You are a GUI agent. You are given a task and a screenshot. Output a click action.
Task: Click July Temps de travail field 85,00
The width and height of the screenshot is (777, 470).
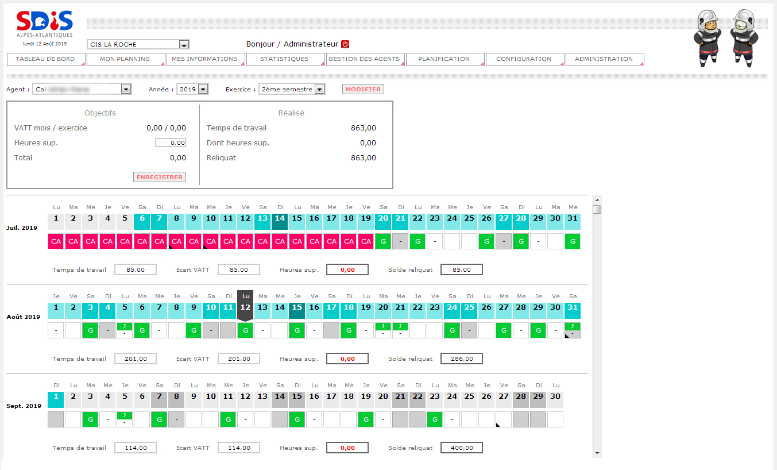[x=136, y=269]
